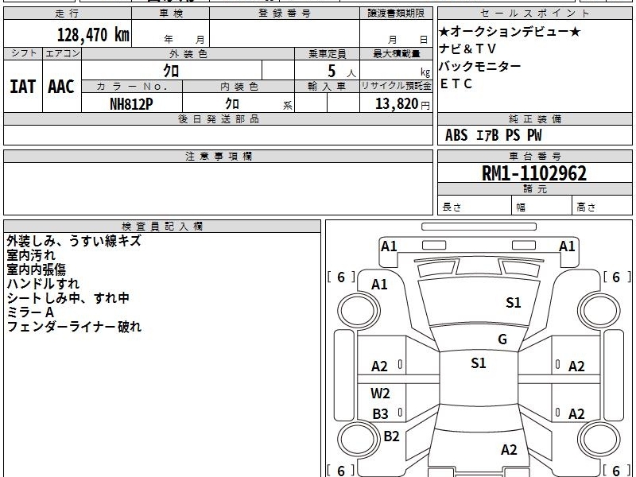Click the 後日発送部品 header bar

(x=218, y=118)
